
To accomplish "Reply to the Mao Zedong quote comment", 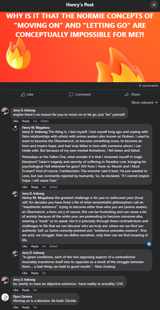I will click(x=35, y=273).
